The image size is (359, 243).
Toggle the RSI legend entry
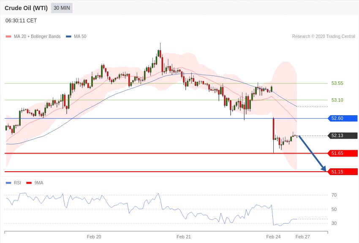[13, 183]
